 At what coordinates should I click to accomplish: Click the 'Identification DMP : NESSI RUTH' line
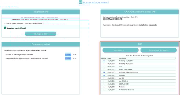[x=40, y=20]
